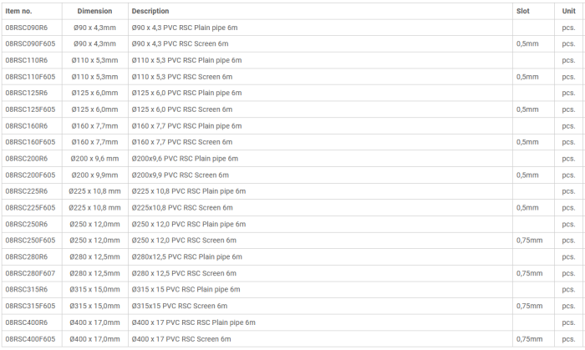Image resolution: width=585 pixels, height=350 pixels.
Task: Click slot value for item 08RSC250F605
Action: (530, 241)
